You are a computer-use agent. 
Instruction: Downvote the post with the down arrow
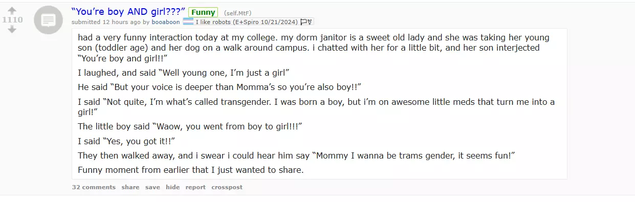(x=12, y=30)
